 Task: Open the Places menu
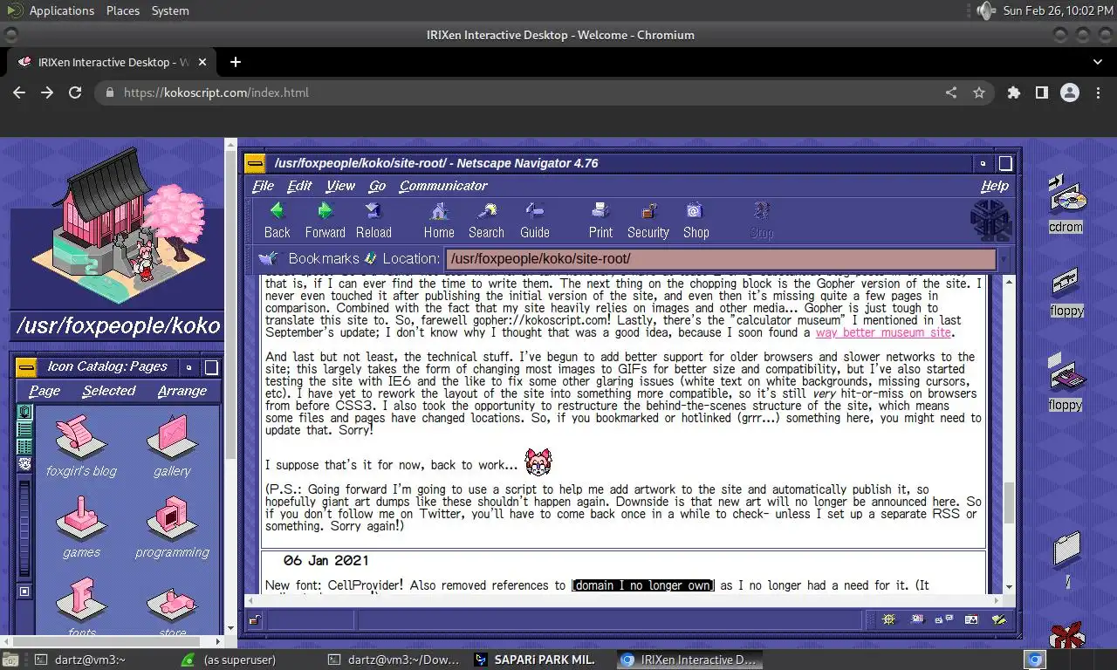coord(123,10)
